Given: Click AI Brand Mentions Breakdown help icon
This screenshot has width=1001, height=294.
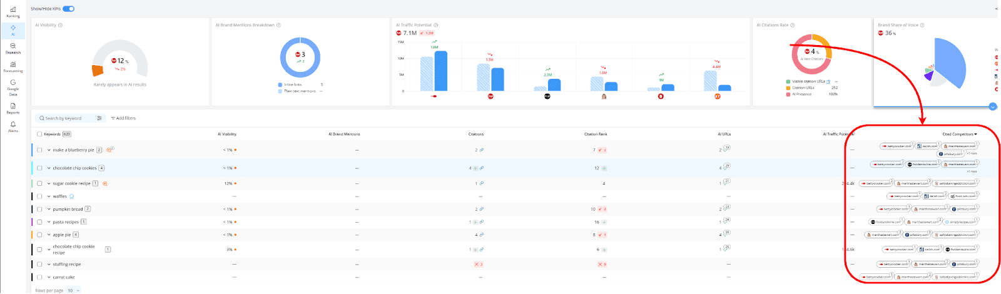Looking at the screenshot, I should (278, 25).
